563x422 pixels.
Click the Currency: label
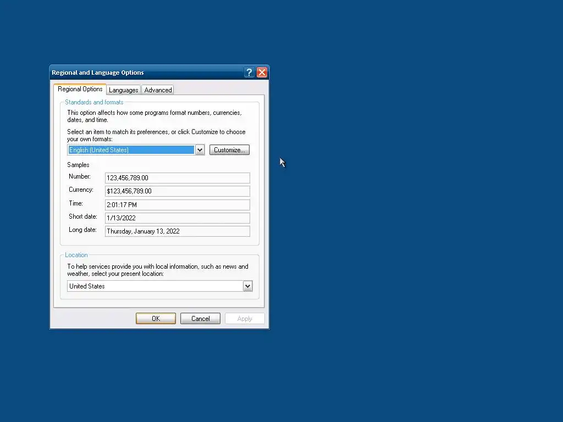click(81, 190)
